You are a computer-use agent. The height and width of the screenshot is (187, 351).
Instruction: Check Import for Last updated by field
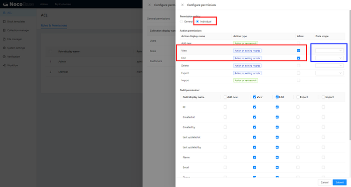[x=323, y=147]
